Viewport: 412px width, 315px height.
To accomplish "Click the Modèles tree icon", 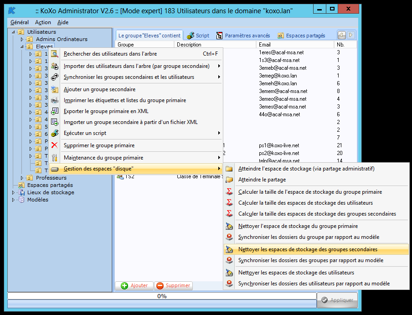I will coord(21,200).
